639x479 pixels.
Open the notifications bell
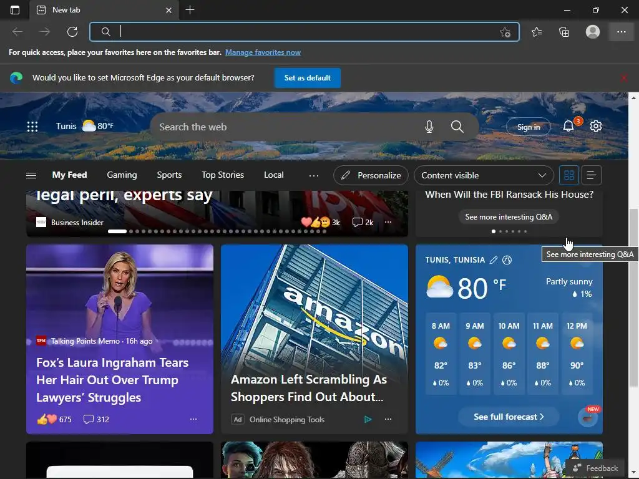coord(568,126)
